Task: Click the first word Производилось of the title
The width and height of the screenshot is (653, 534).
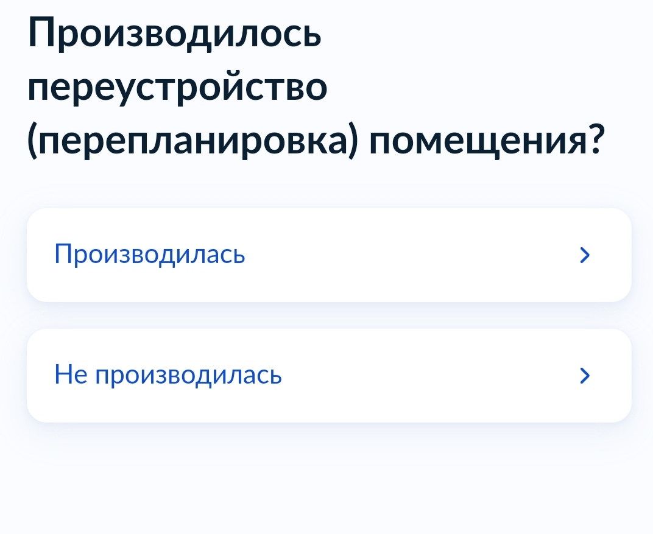Action: pos(174,33)
